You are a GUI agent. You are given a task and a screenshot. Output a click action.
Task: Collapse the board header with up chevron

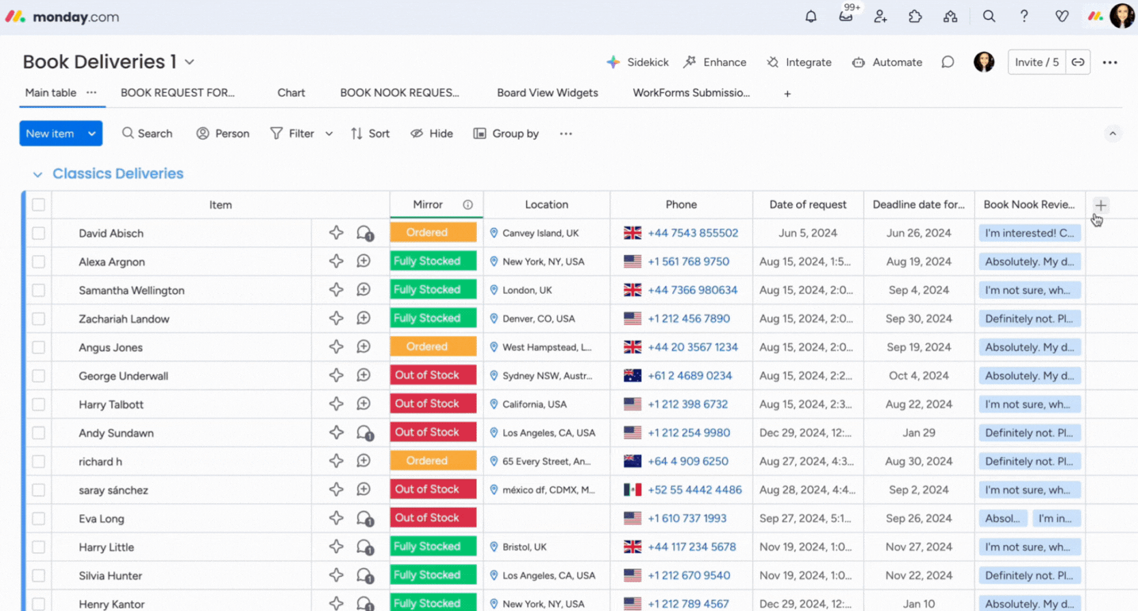click(1113, 134)
